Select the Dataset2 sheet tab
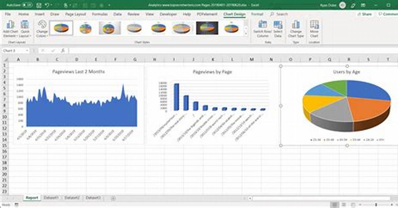This screenshot has width=398, height=208. click(x=72, y=198)
